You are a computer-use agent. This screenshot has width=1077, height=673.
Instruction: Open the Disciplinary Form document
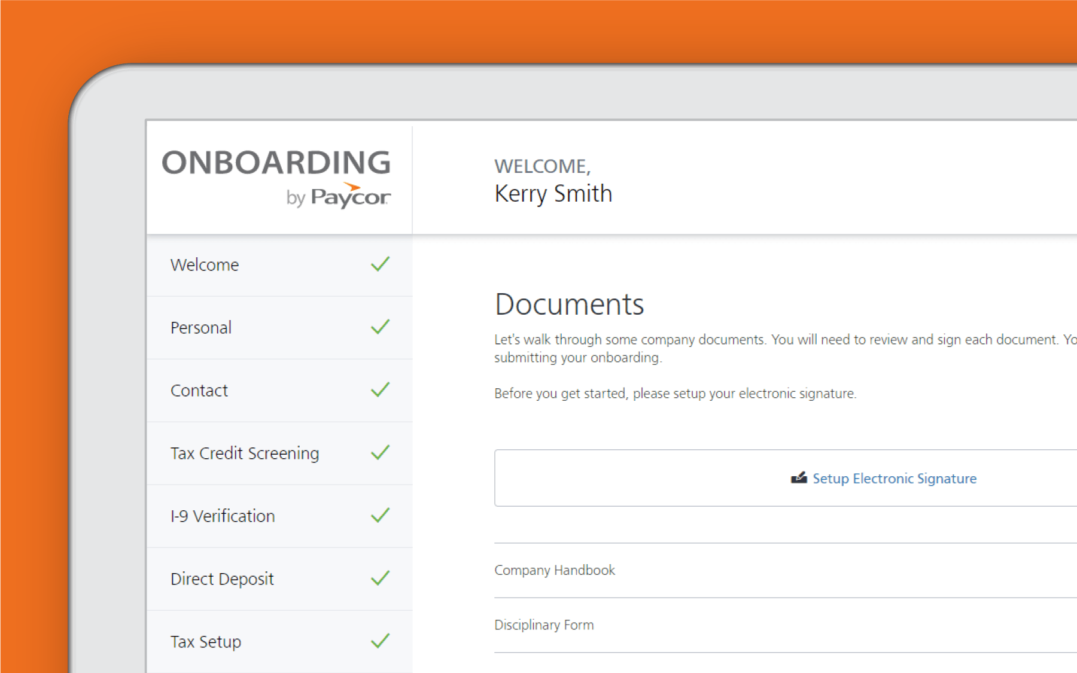544,625
